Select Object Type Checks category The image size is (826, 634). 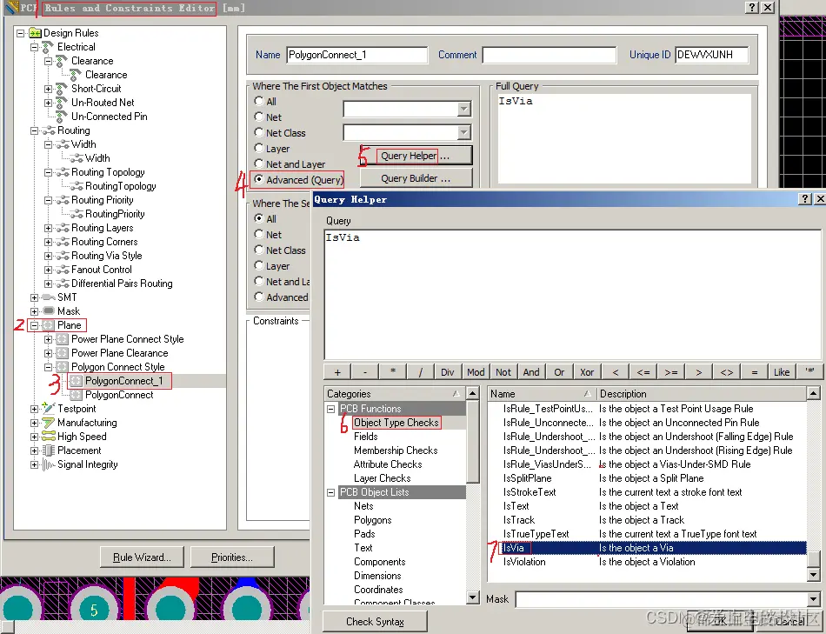[396, 423]
